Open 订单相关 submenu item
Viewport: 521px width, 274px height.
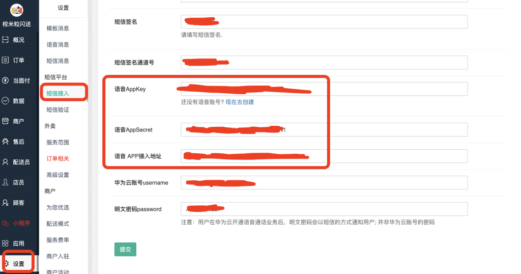(58, 158)
